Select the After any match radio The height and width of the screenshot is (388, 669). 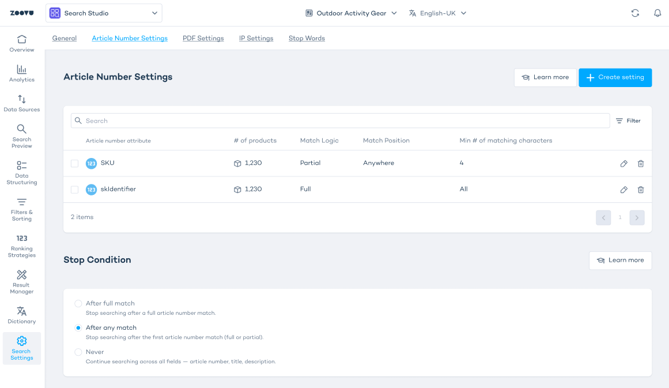(x=78, y=328)
